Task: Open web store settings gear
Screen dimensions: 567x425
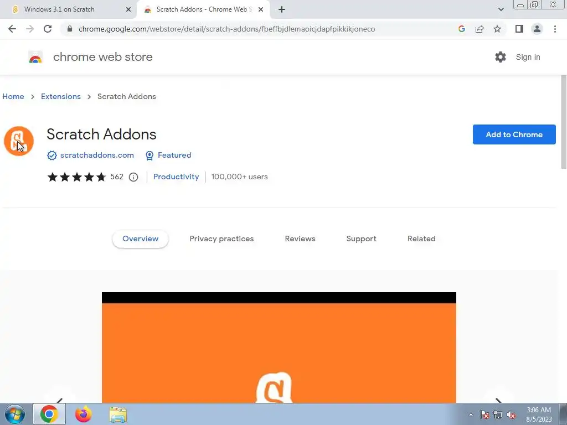Action: pos(501,57)
